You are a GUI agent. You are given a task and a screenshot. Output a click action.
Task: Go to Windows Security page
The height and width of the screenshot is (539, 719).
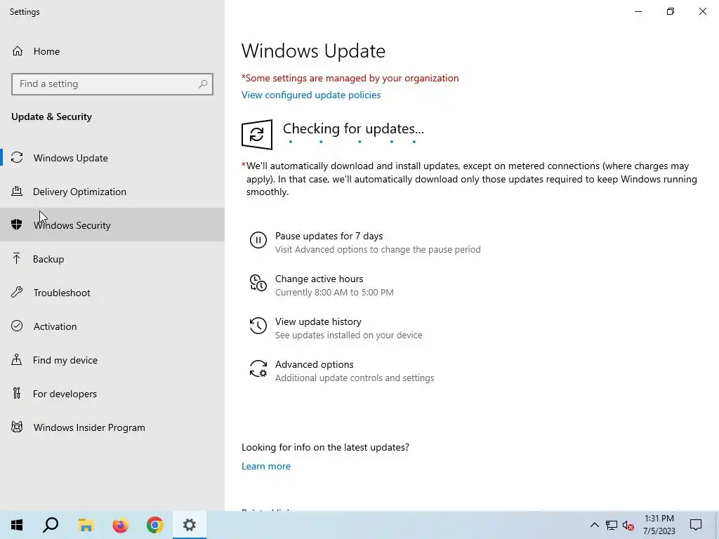click(x=112, y=225)
